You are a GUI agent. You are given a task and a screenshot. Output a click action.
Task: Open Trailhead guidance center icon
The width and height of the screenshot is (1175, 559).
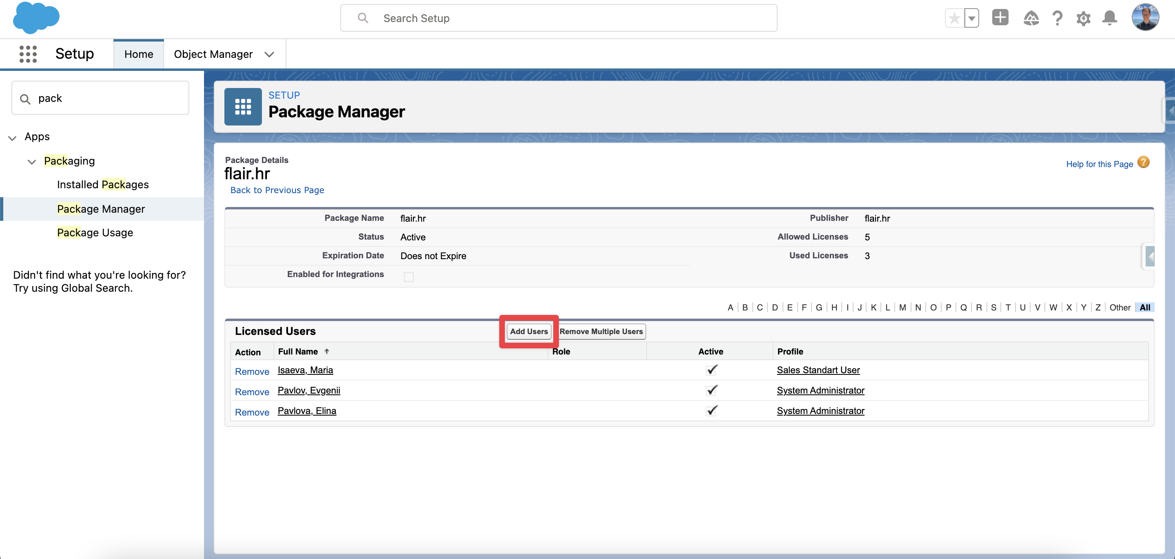(x=1031, y=18)
